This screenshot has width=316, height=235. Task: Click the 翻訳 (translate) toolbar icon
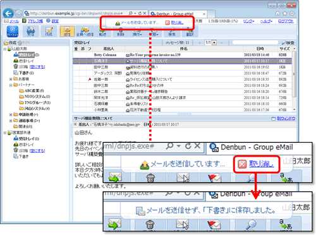click(190, 33)
